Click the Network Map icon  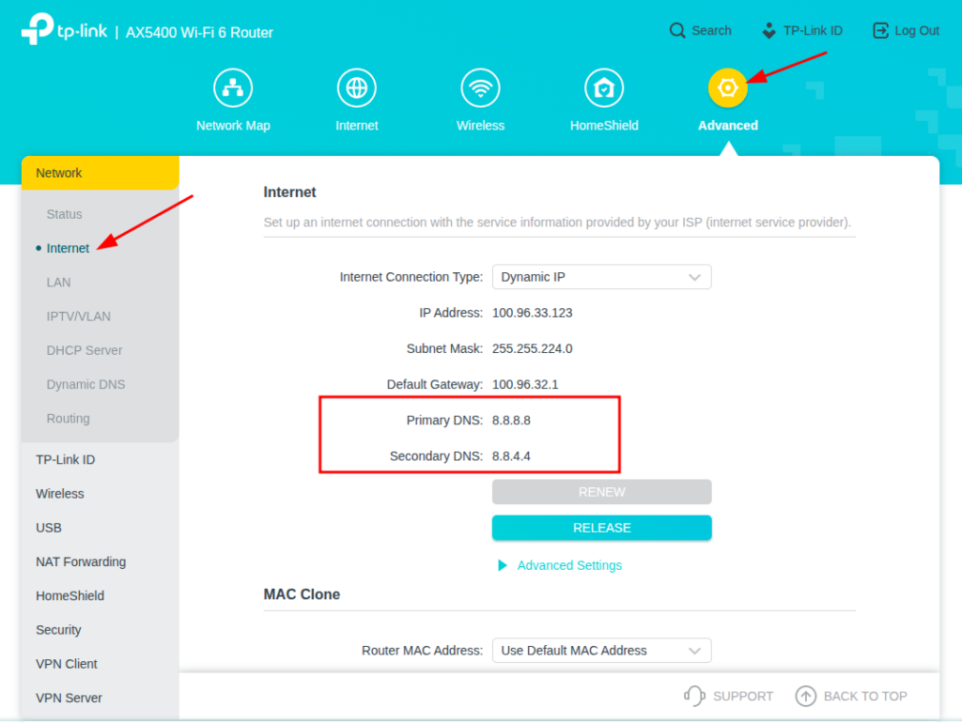[232, 88]
